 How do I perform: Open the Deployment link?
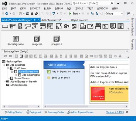(33, 112)
